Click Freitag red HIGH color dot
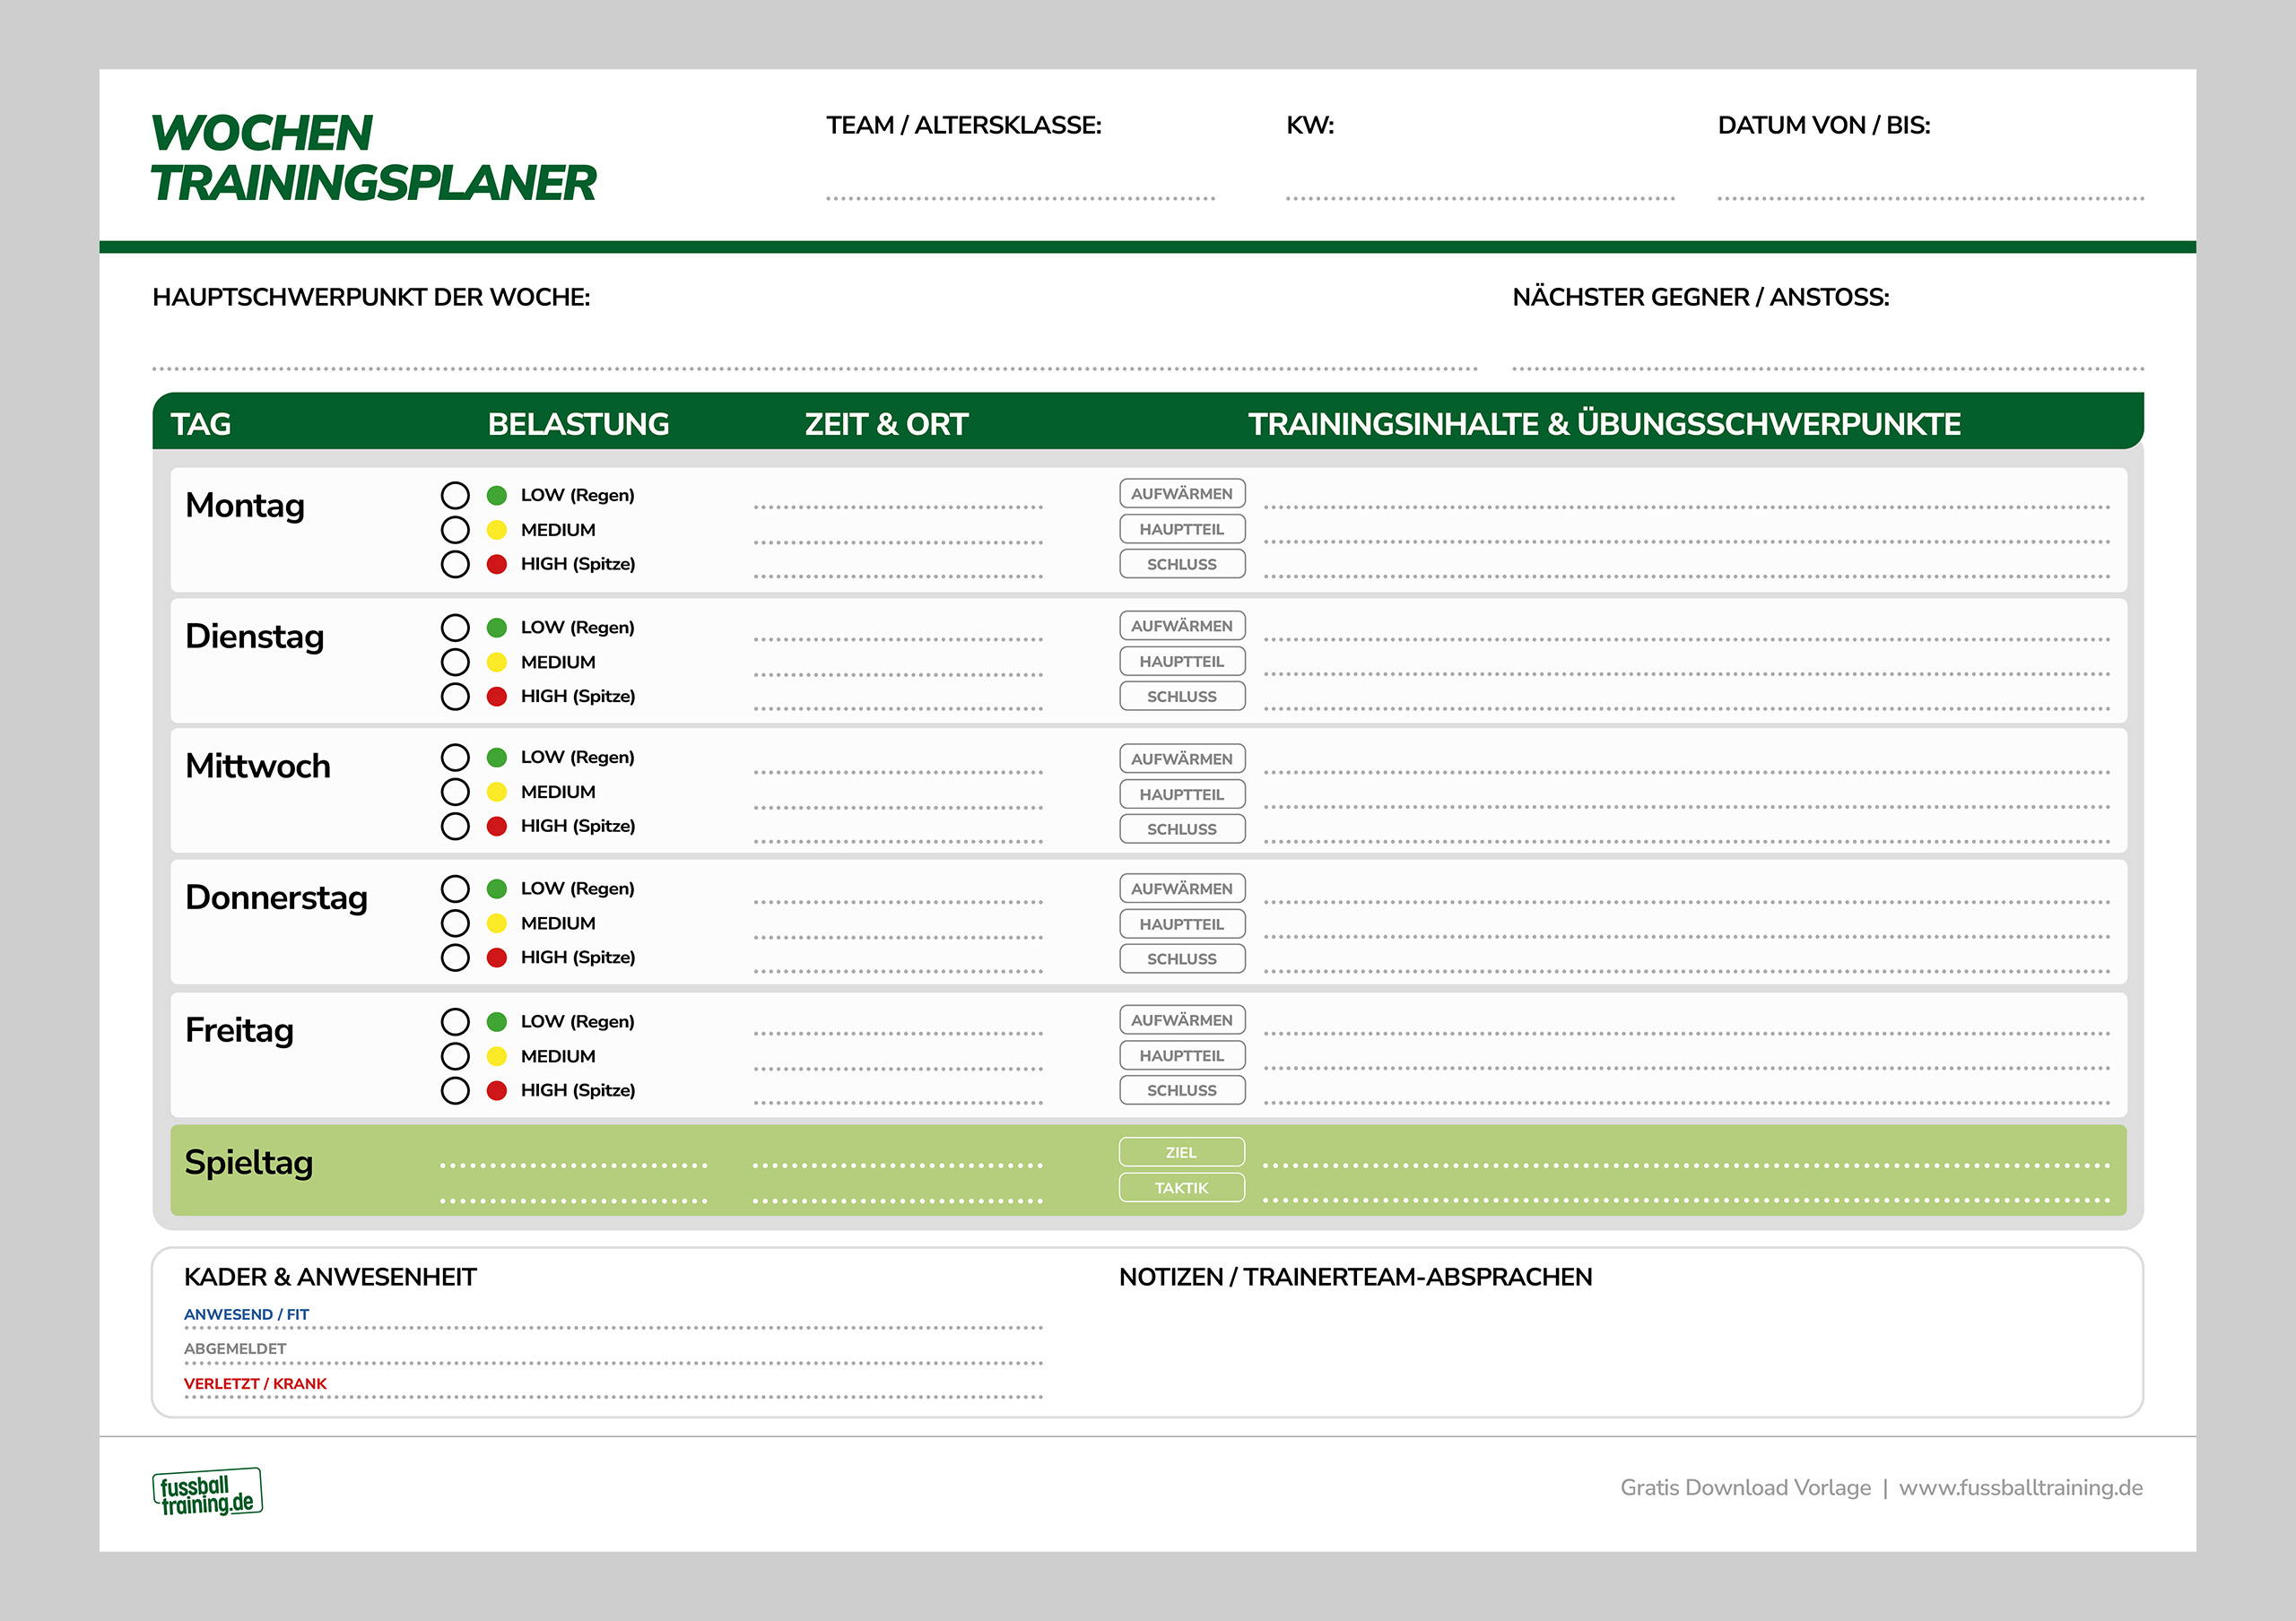Screen dimensions: 2296x1621 point(497,1090)
